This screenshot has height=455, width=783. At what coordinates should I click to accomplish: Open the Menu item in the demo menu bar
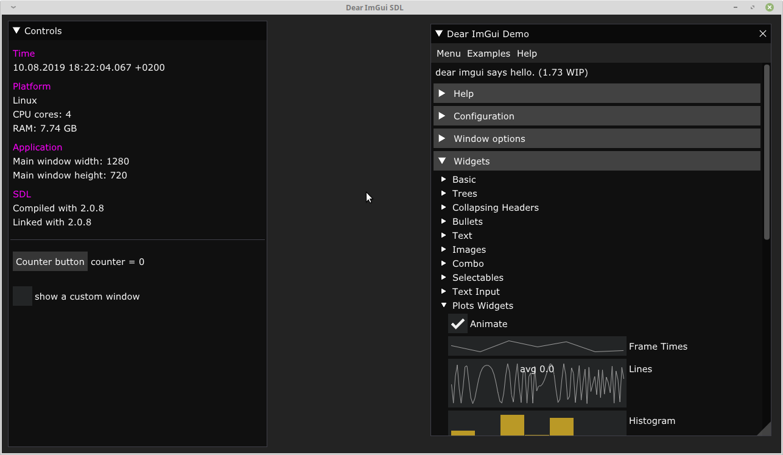pos(449,54)
